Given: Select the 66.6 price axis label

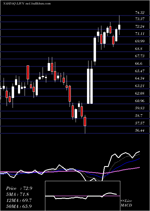Looking at the screenshot, I should pyautogui.click(x=139, y=64).
